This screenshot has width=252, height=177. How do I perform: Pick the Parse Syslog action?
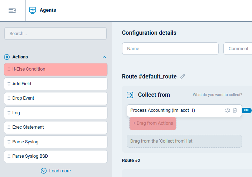pos(56,142)
